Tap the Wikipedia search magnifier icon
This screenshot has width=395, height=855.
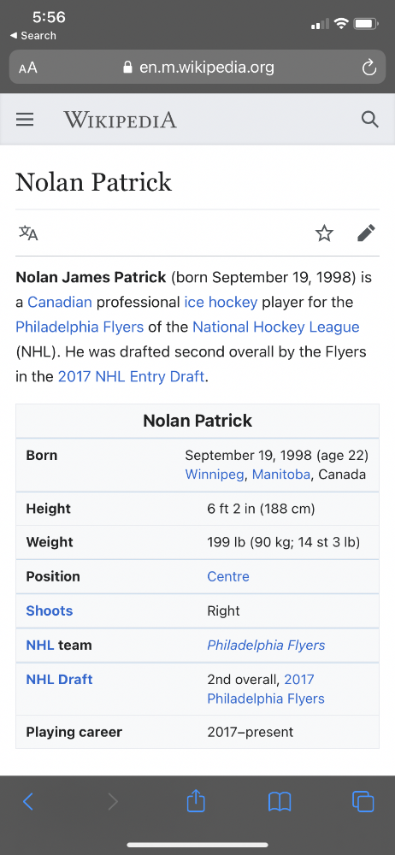[x=370, y=120]
